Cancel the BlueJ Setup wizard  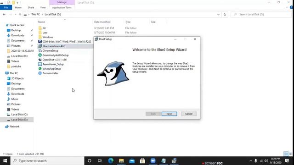(x=189, y=114)
